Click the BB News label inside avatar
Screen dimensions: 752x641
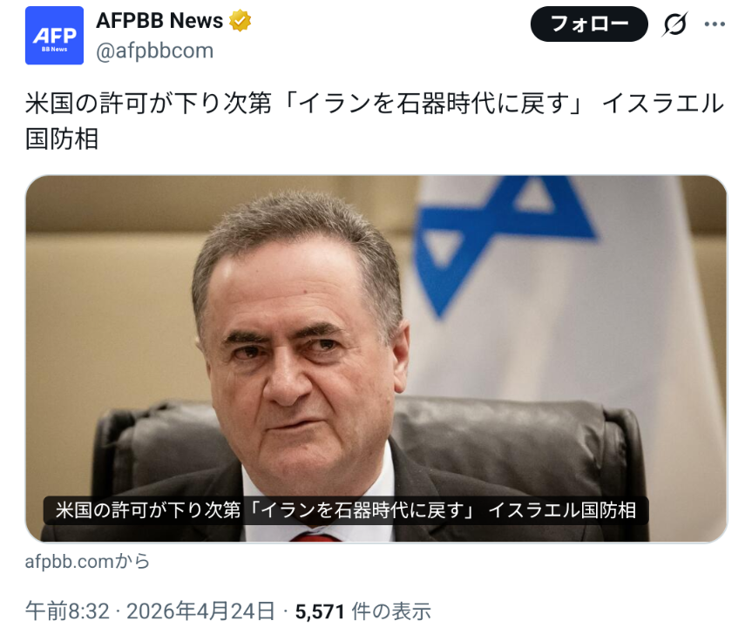54,50
